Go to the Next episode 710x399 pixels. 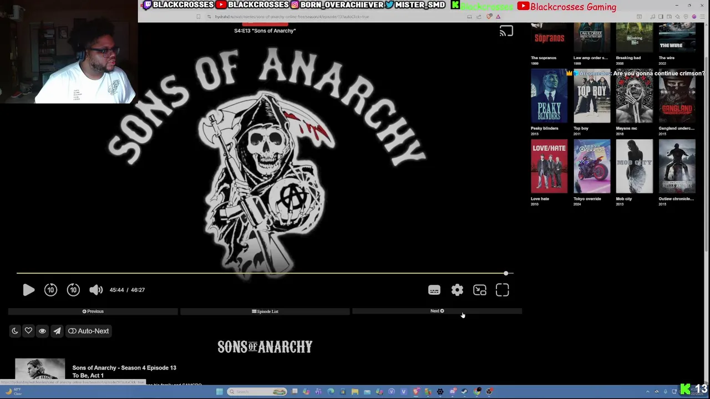[x=437, y=311]
